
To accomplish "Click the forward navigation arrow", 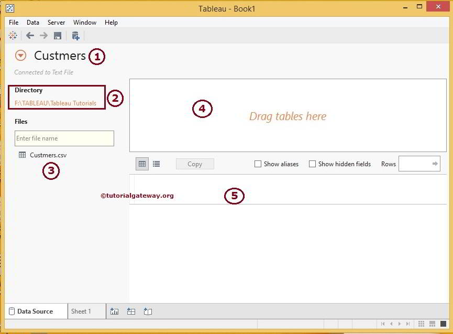I will [x=43, y=36].
